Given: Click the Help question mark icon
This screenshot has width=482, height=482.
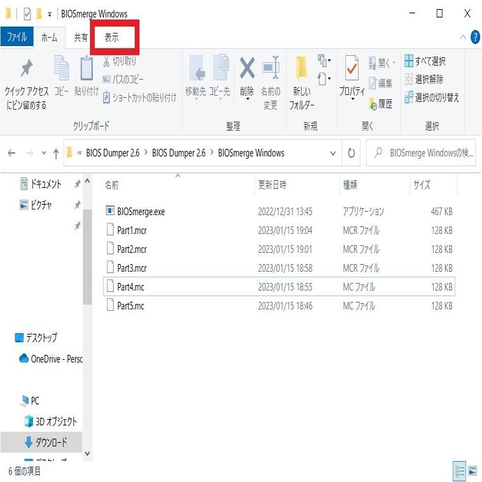Looking at the screenshot, I should [475, 37].
